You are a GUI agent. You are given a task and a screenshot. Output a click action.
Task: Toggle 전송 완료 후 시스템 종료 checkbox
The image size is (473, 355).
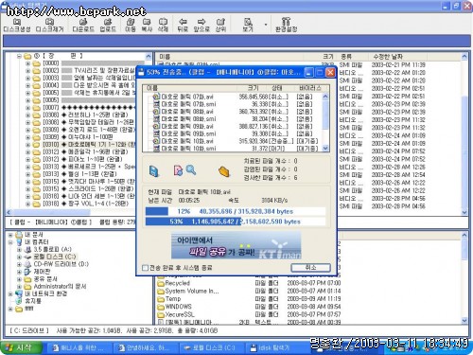(146, 268)
